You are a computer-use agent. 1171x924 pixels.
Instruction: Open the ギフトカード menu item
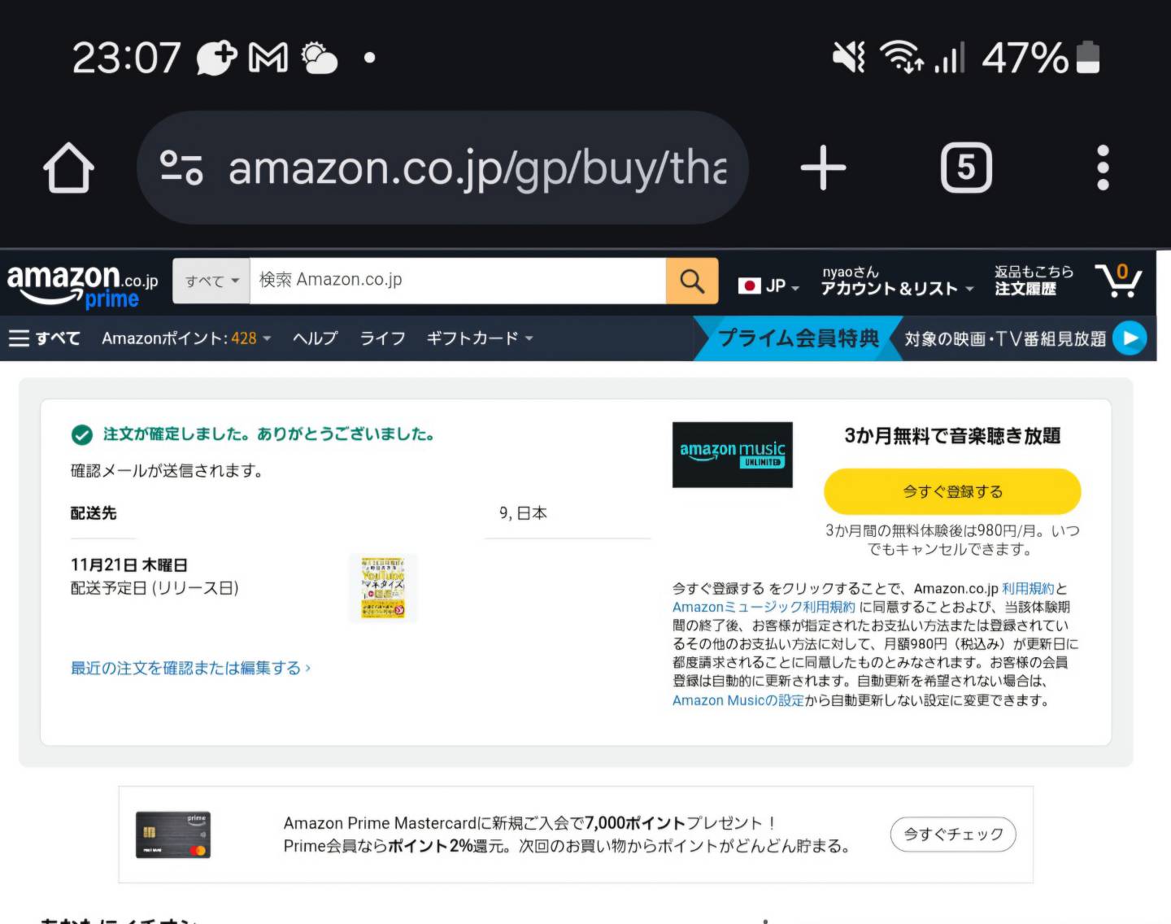[480, 338]
